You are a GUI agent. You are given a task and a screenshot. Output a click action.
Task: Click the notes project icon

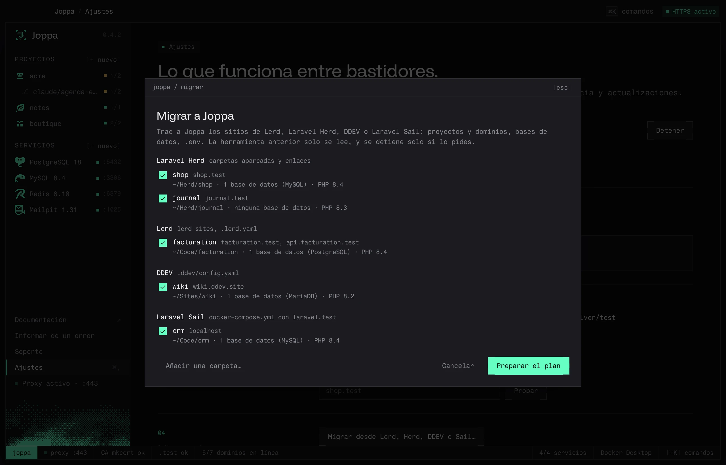[20, 107]
